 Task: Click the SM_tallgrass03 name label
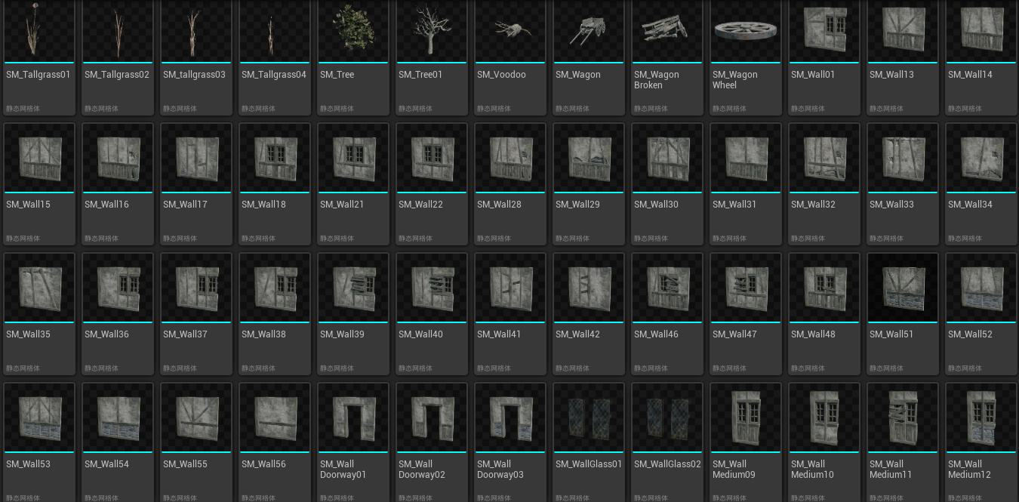click(194, 75)
